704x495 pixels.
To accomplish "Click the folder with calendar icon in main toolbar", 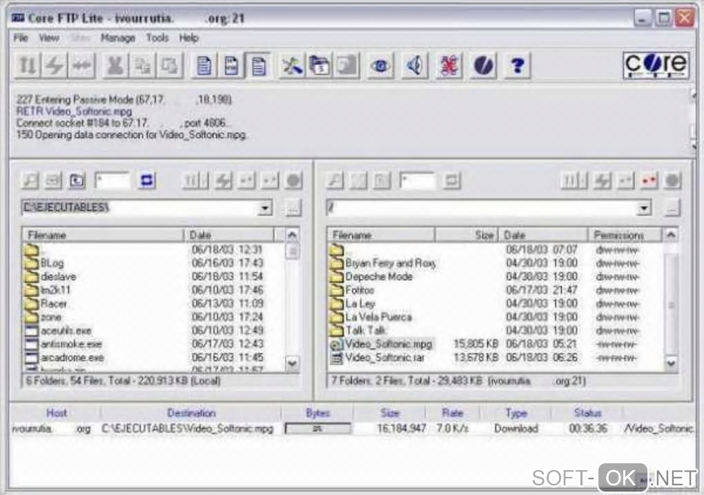I will (319, 66).
